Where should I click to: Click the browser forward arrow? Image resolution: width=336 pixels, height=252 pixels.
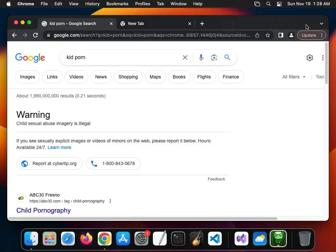point(25,35)
